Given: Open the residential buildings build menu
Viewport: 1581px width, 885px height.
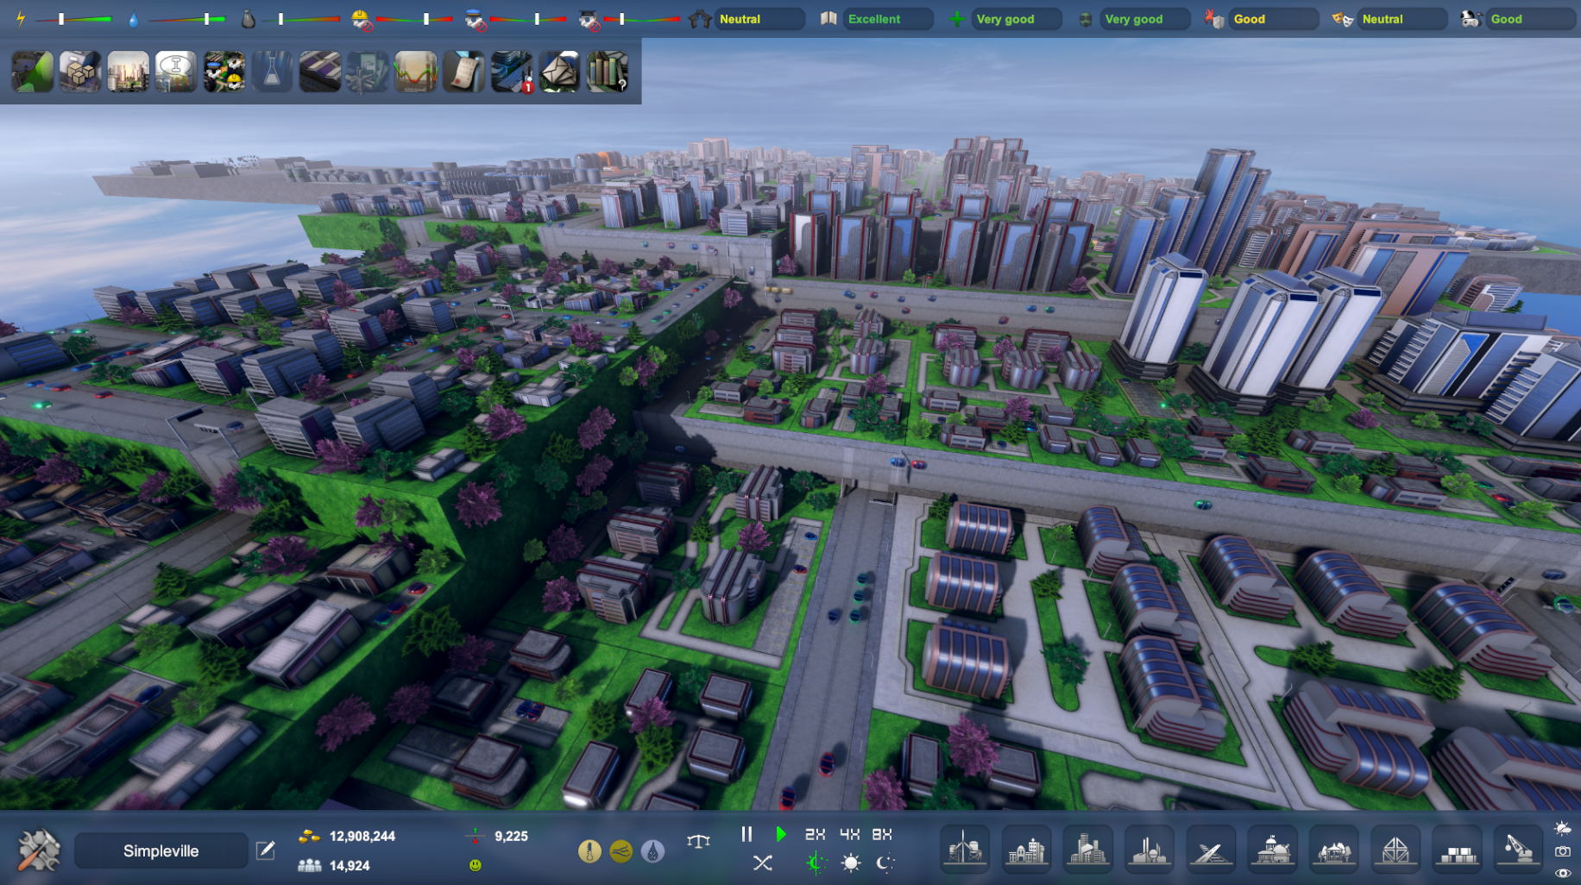Looking at the screenshot, I should click(1026, 849).
